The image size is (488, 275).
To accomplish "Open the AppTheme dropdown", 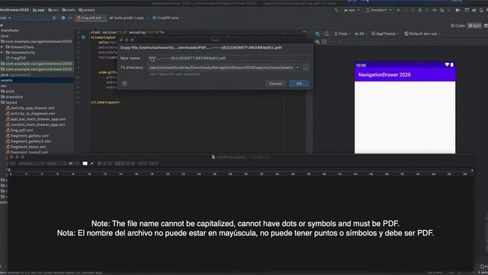I will pyautogui.click(x=385, y=34).
